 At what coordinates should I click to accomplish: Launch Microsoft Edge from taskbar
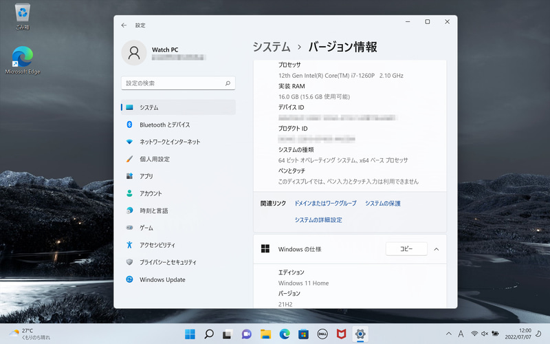tap(285, 334)
